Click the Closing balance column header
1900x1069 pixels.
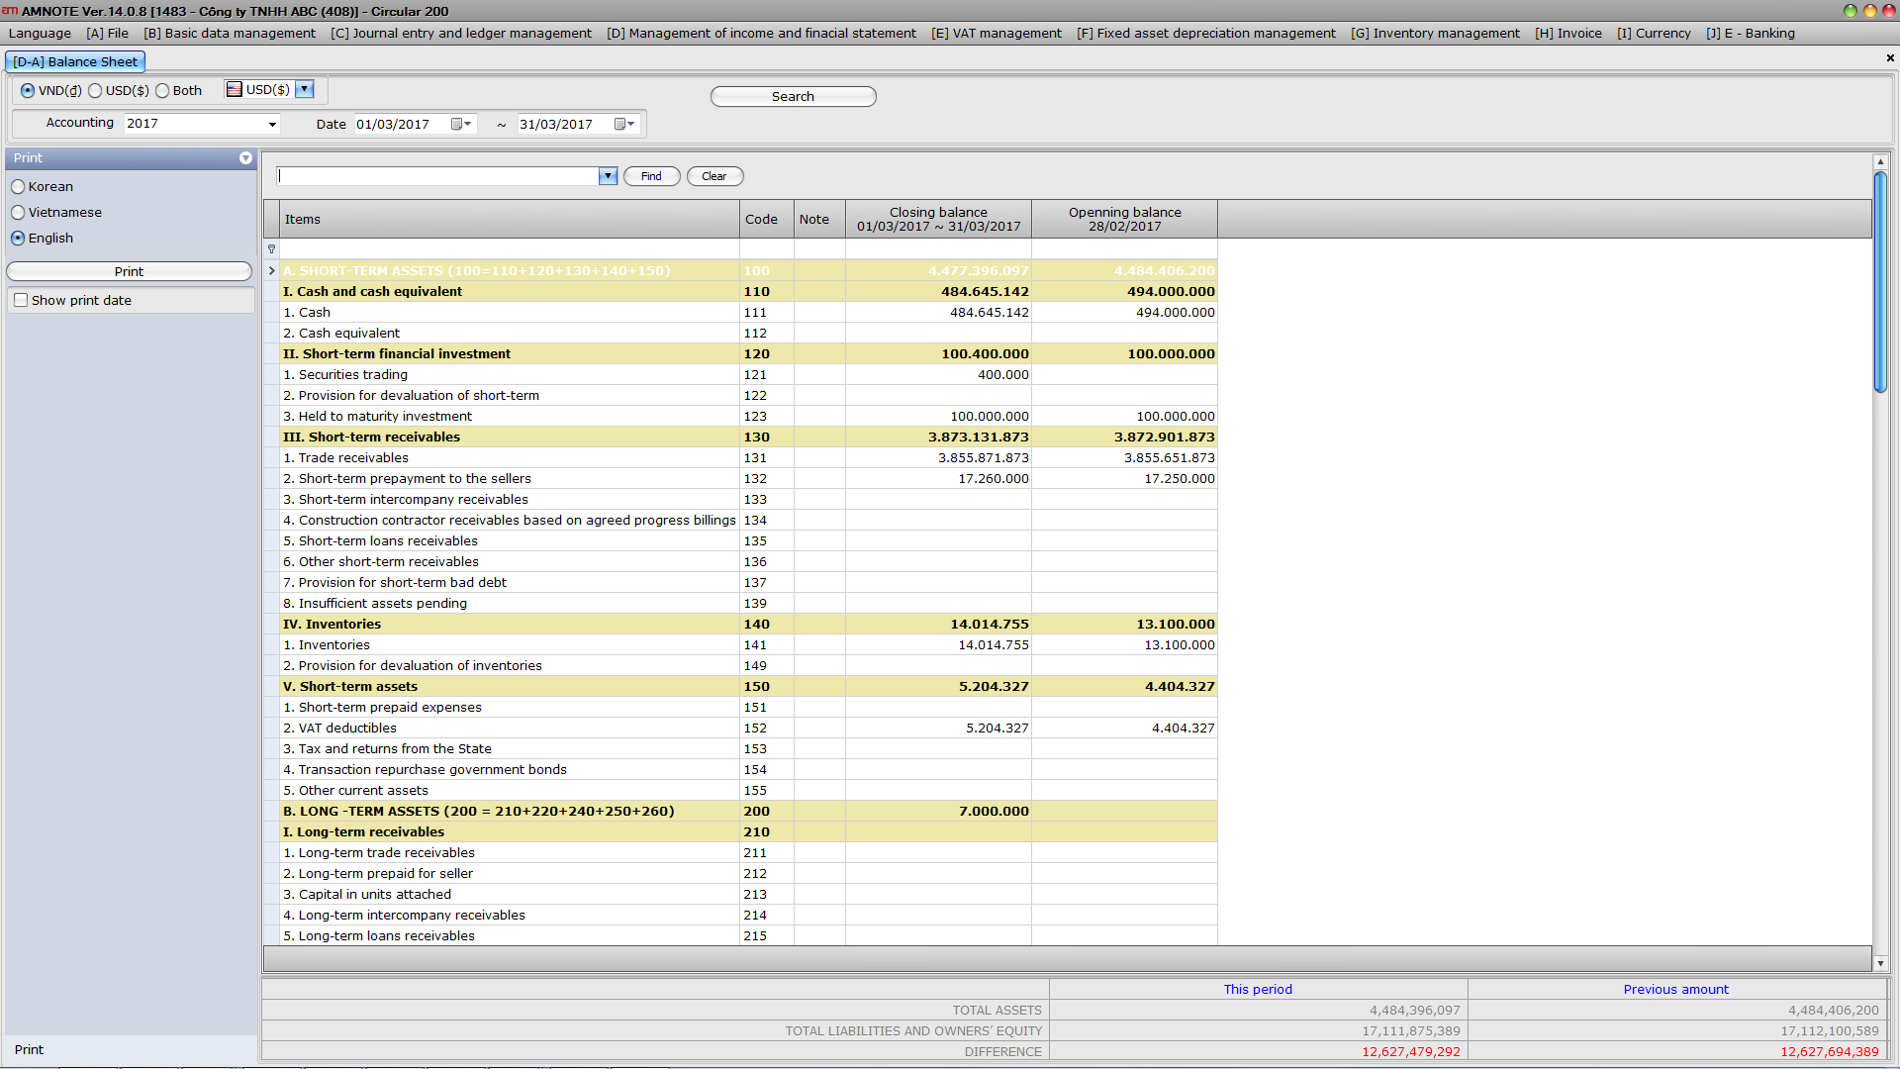[937, 219]
